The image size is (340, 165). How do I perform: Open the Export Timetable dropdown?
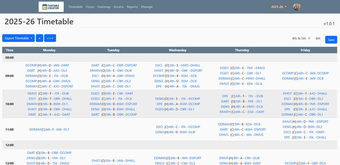18,38
